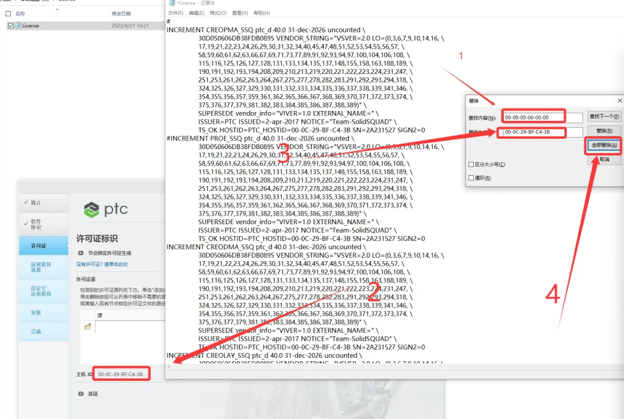Open the 编辑(E) menu in Notepad
Screen dimensions: 624x419
pos(196,13)
